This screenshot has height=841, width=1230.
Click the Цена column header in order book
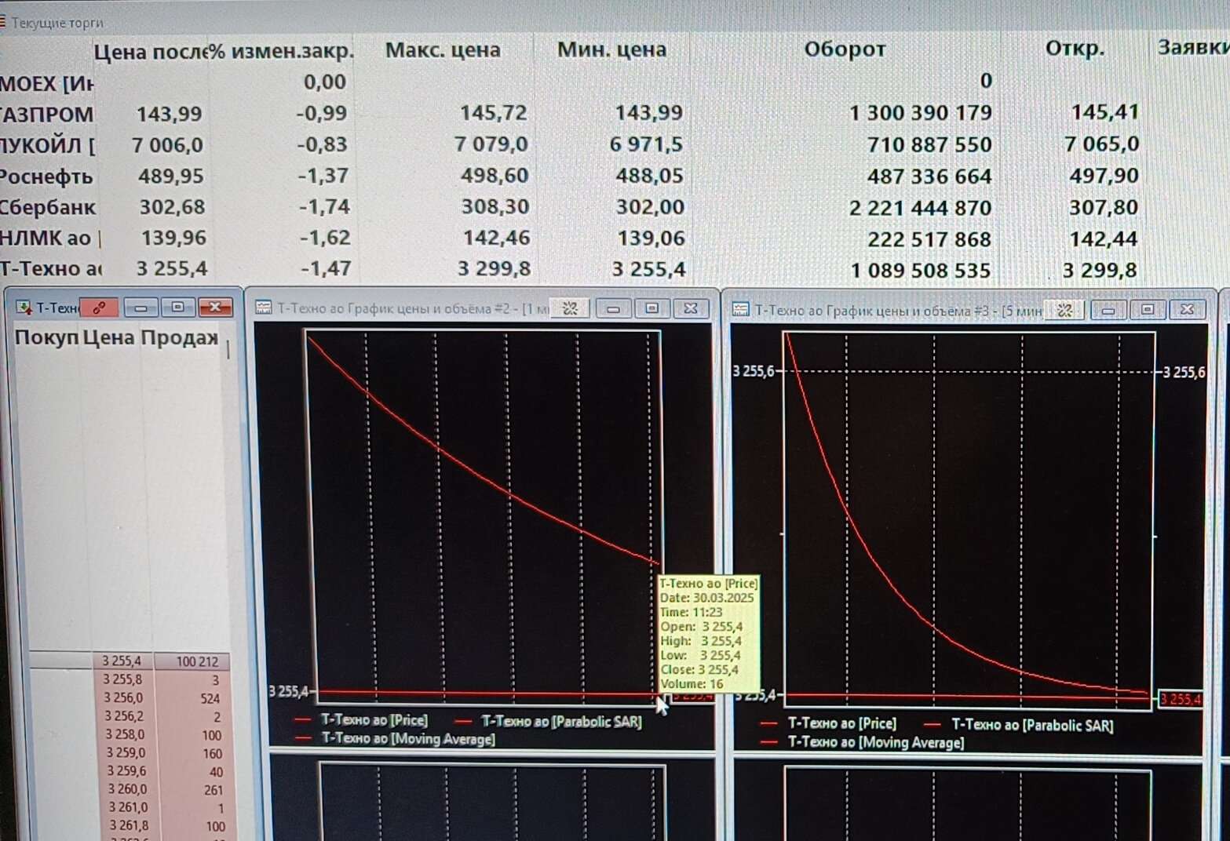[108, 338]
